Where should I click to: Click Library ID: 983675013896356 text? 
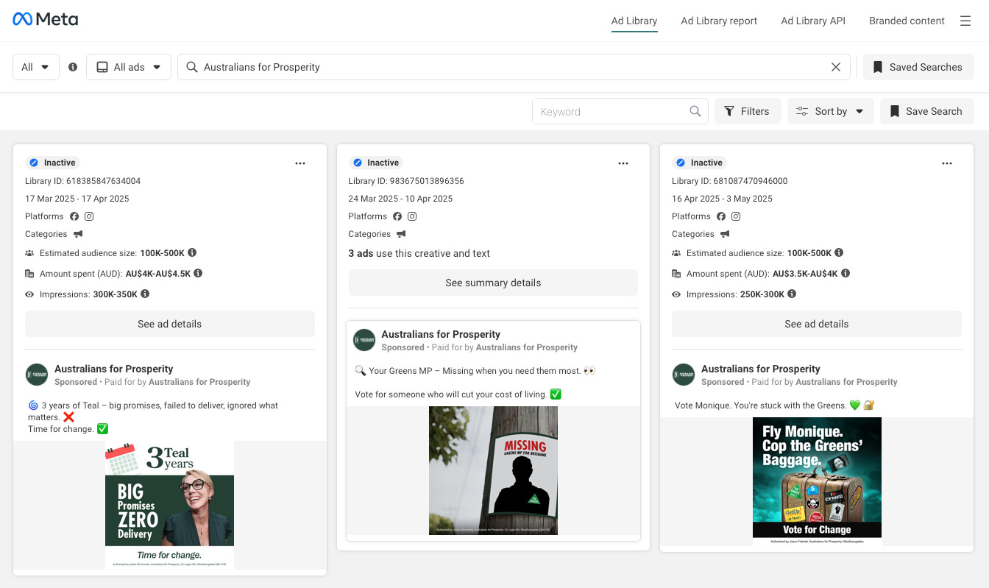406,181
